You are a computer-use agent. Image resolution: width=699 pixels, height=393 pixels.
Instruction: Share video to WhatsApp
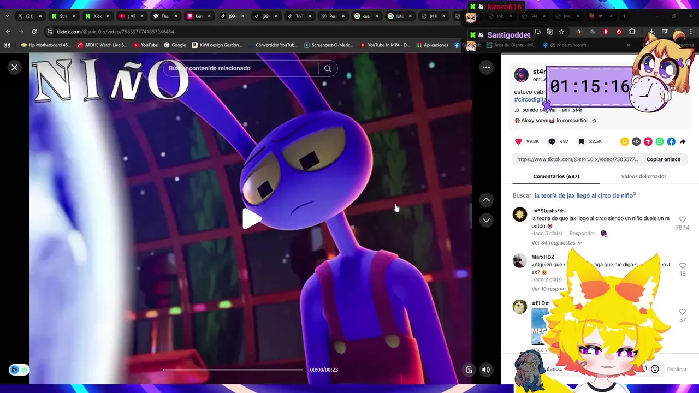(660, 141)
